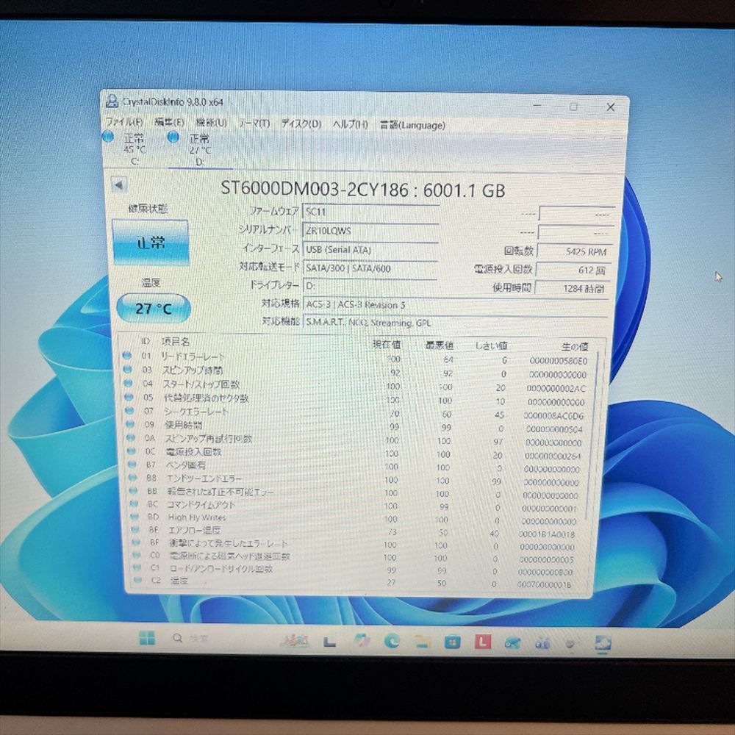The height and width of the screenshot is (735, 735).
Task: Click the 27 °C temperature button
Action: click(154, 309)
